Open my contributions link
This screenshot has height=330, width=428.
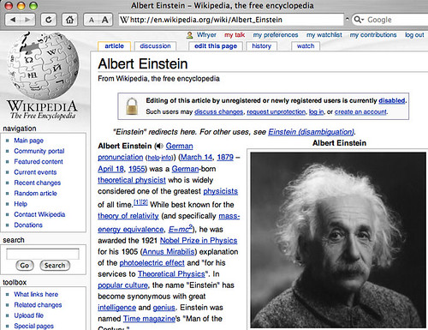[x=373, y=35]
